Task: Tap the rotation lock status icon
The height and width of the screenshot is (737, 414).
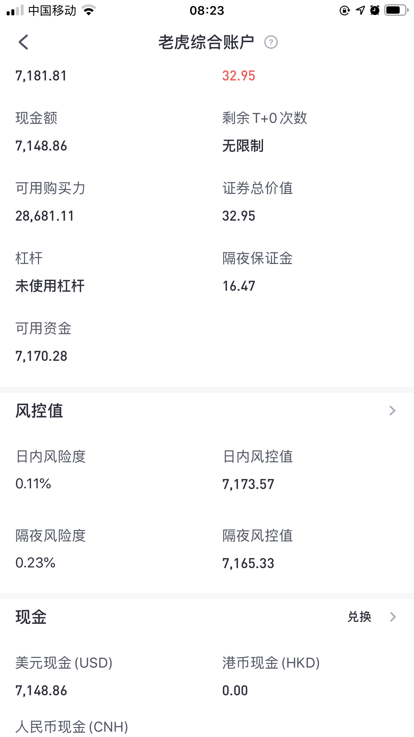Action: (345, 11)
